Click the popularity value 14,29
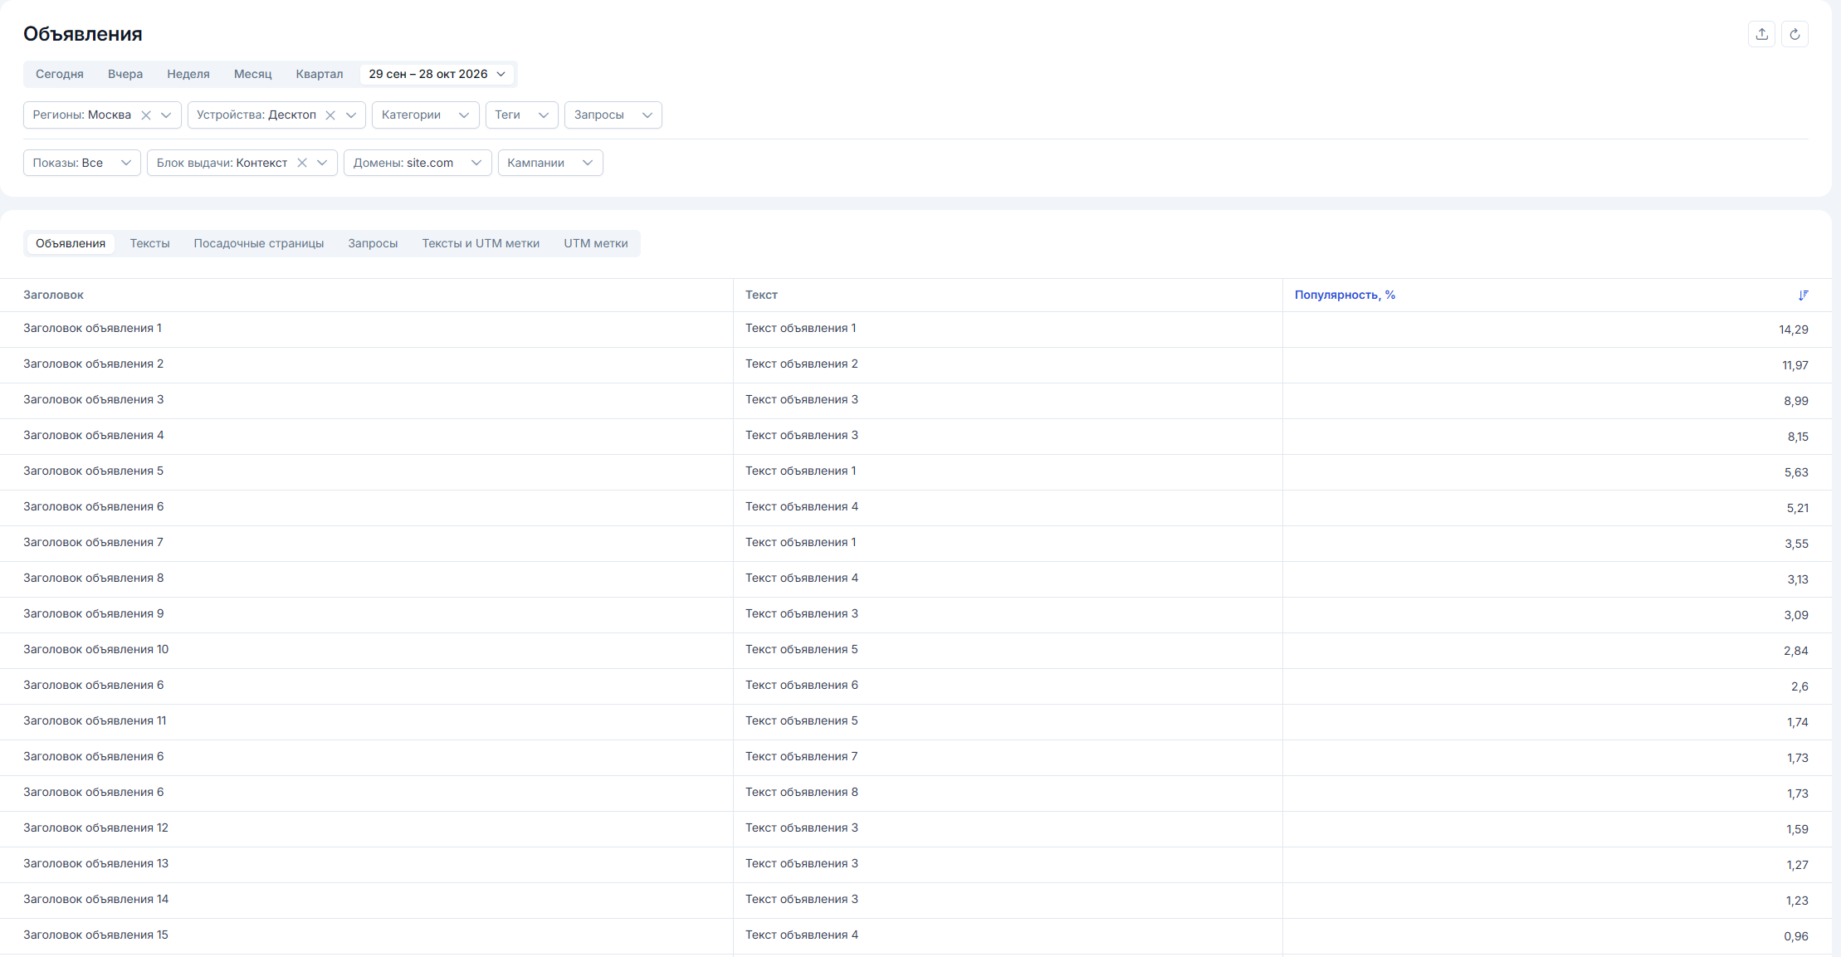Viewport: 1841px width, 957px height. pos(1793,330)
